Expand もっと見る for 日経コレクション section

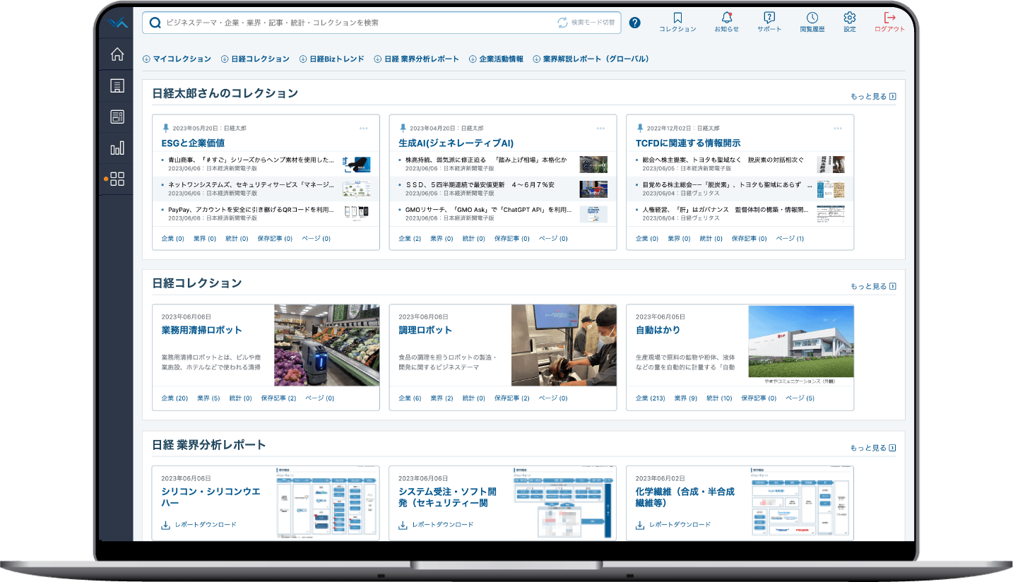pos(873,286)
